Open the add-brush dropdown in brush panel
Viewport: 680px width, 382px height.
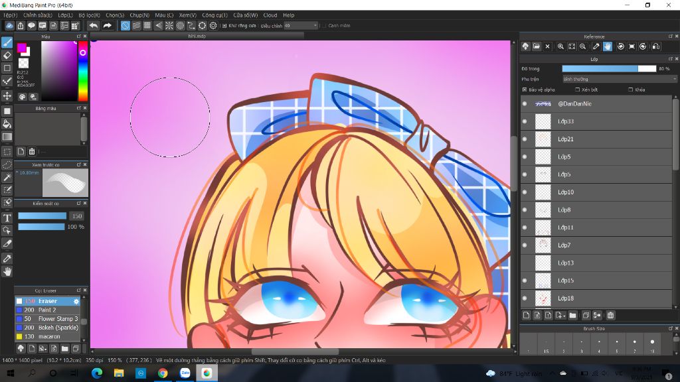point(42,349)
